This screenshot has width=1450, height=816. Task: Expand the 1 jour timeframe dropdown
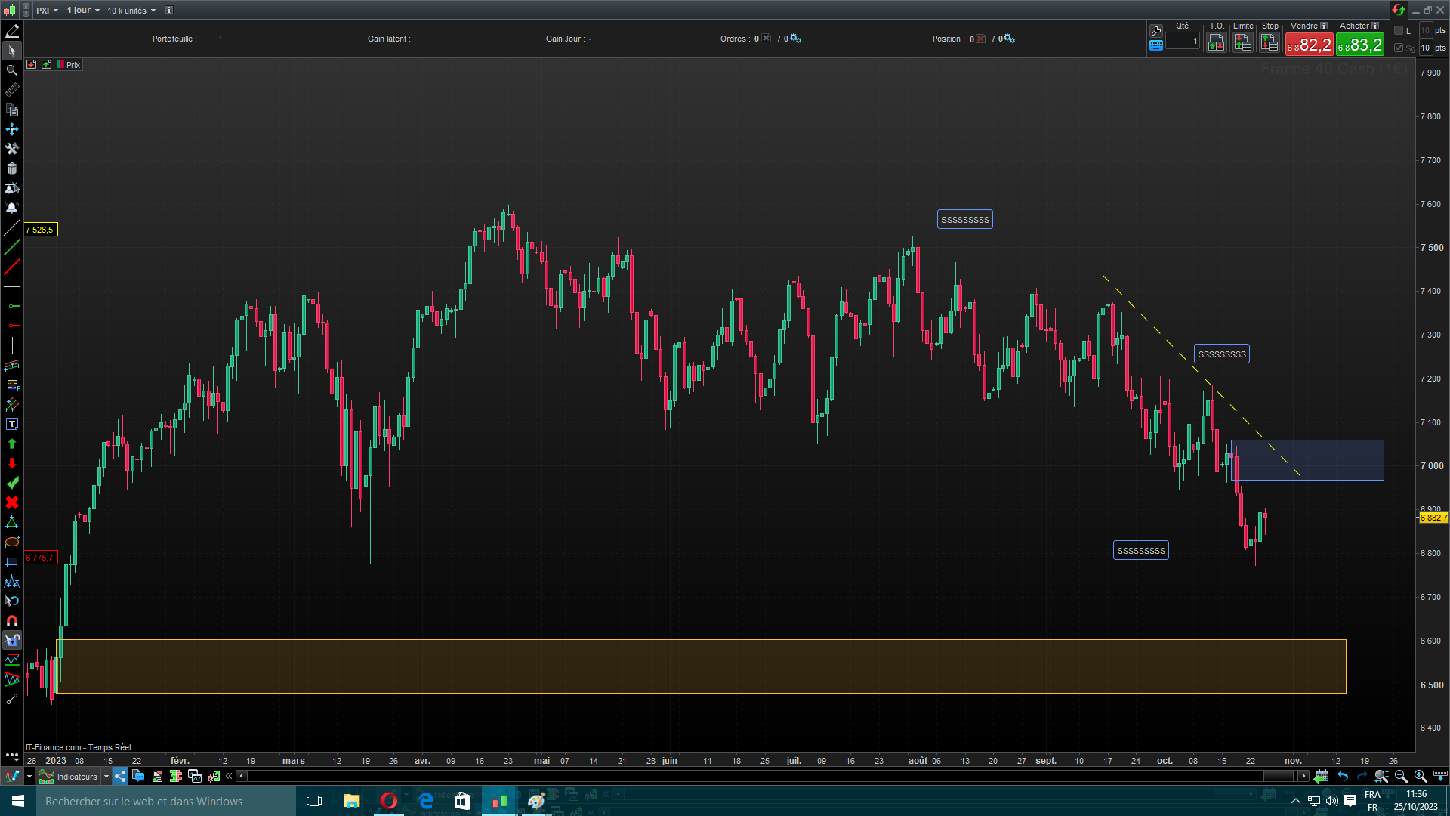tap(83, 11)
